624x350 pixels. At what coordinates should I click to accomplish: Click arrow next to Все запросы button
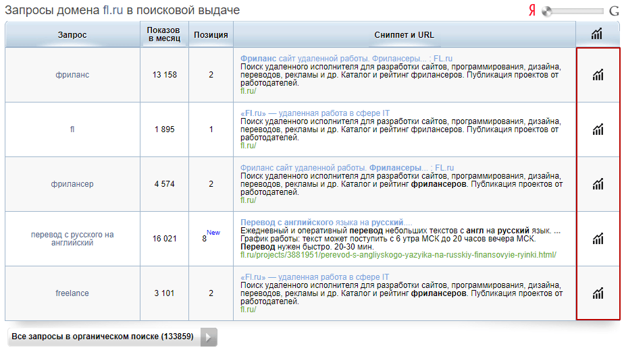[x=209, y=337]
